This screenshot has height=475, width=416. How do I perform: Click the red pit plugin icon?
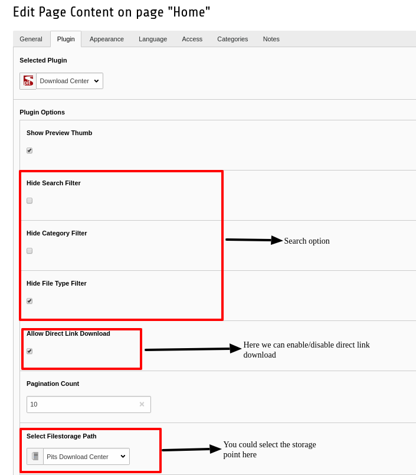tap(28, 81)
